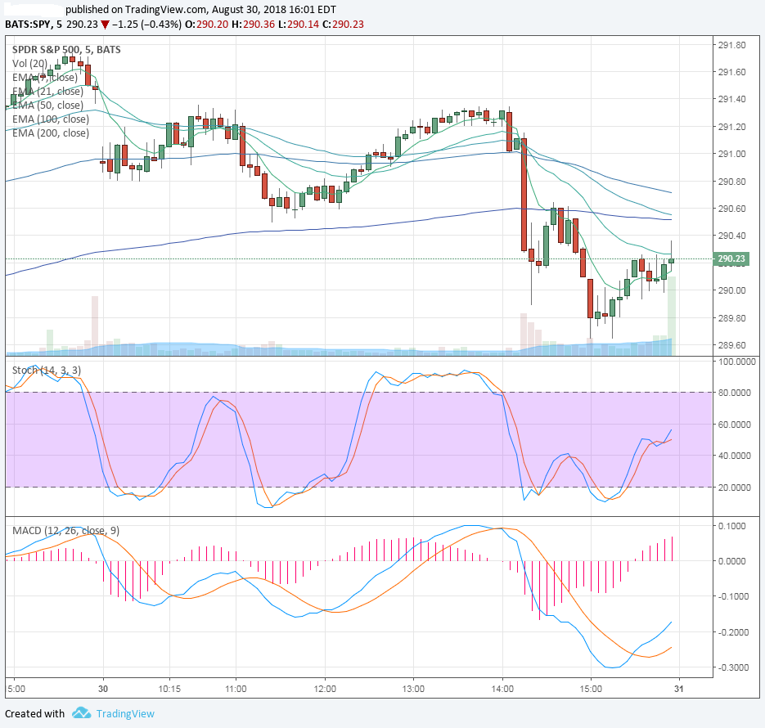Click the 291.80 price axis label
Image resolution: width=765 pixels, height=728 pixels.
731,45
